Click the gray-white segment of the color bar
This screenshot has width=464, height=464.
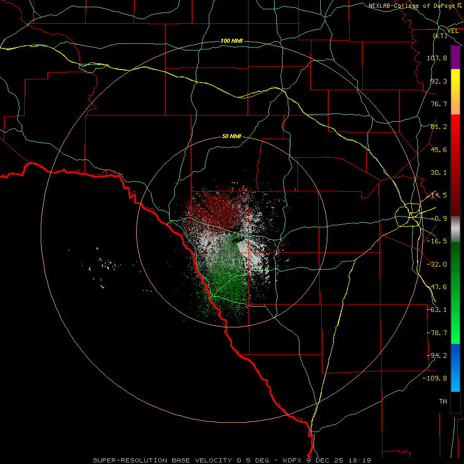tap(455, 229)
